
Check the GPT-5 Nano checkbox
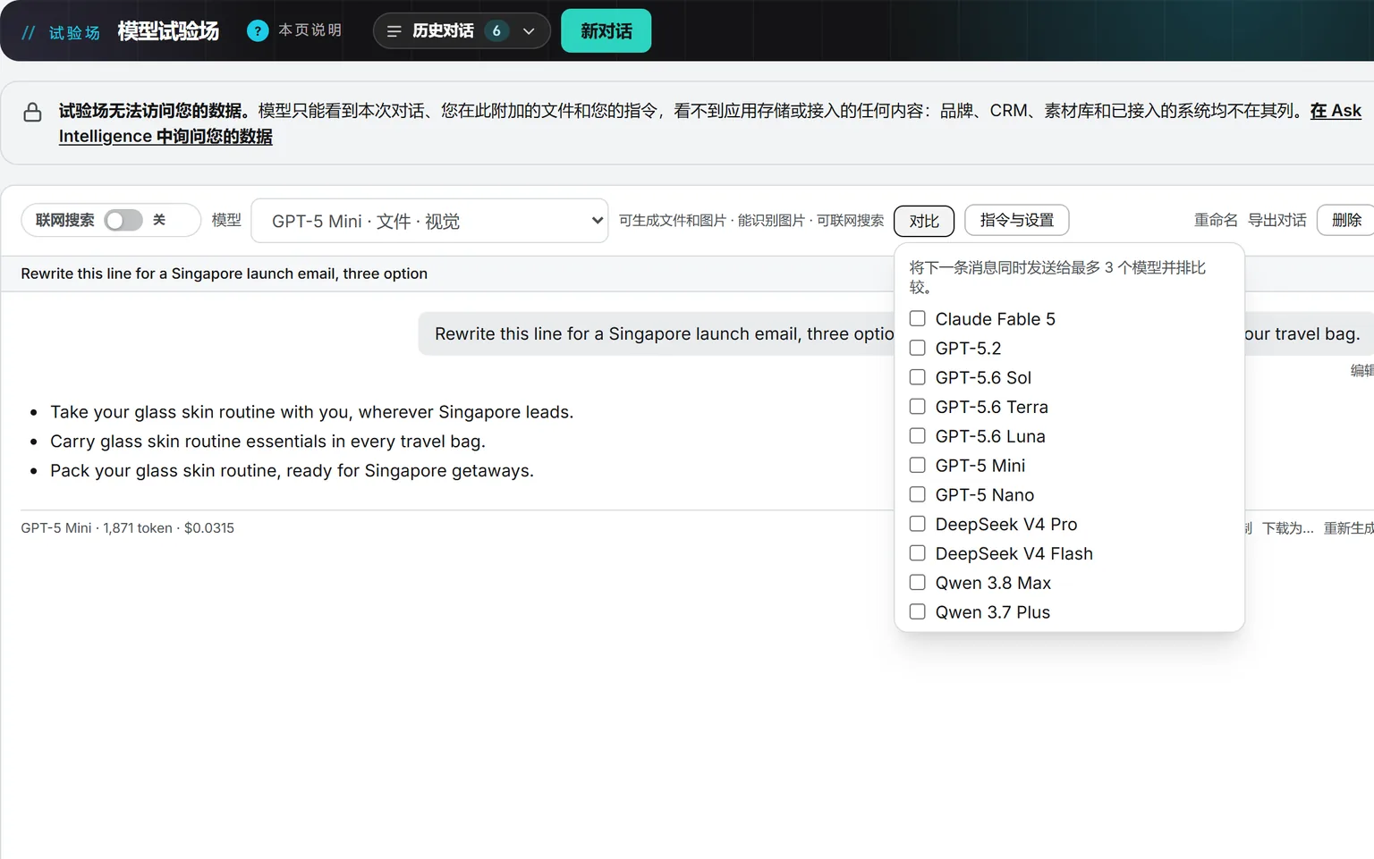(x=917, y=494)
